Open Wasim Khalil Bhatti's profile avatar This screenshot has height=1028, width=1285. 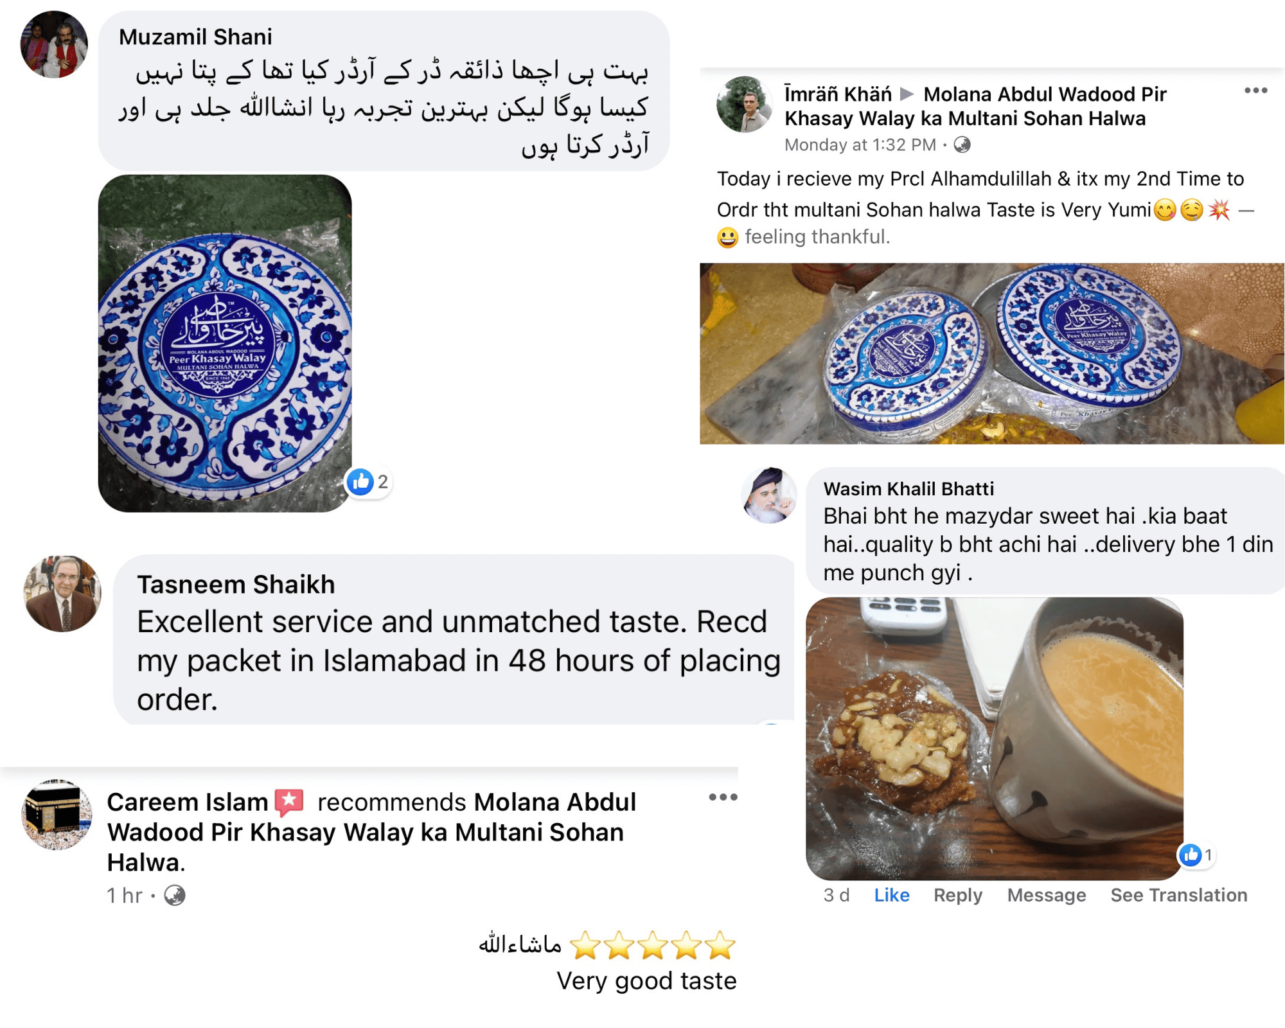[x=769, y=495]
